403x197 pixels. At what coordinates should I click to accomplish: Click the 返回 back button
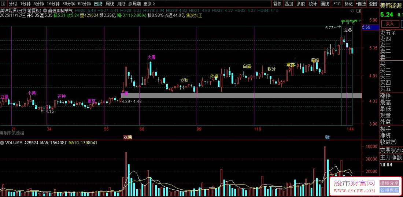tap(373, 4)
